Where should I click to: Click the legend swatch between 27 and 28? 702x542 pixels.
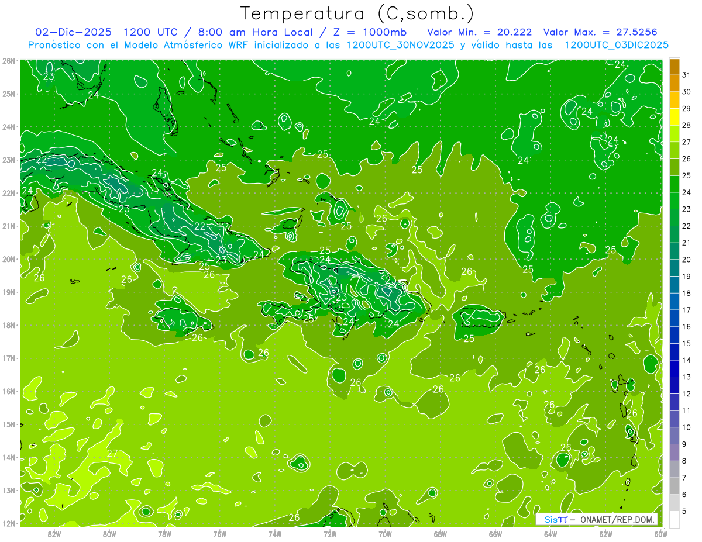tap(675, 133)
